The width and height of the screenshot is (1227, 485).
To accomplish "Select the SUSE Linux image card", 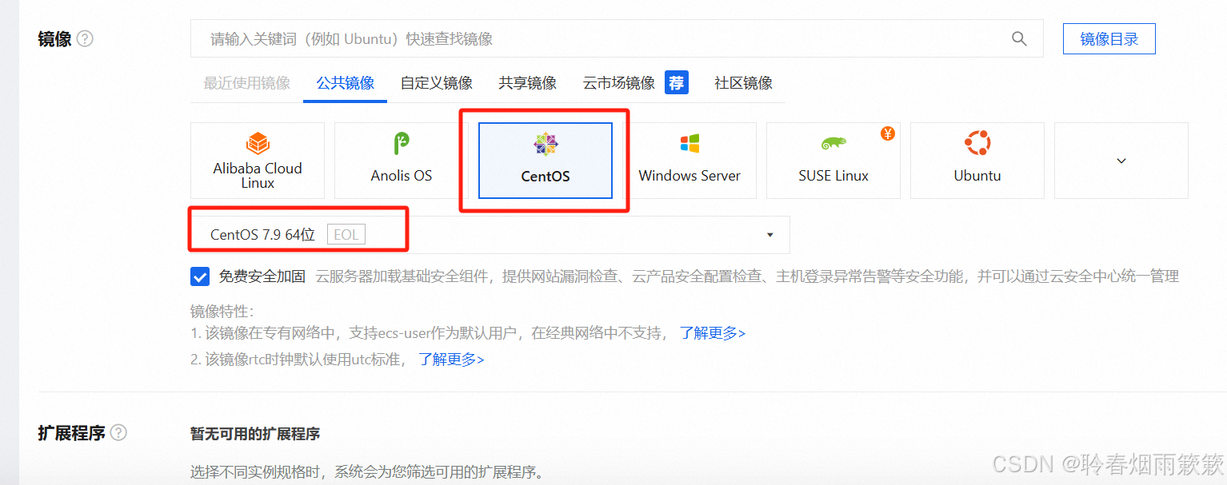I will point(833,161).
